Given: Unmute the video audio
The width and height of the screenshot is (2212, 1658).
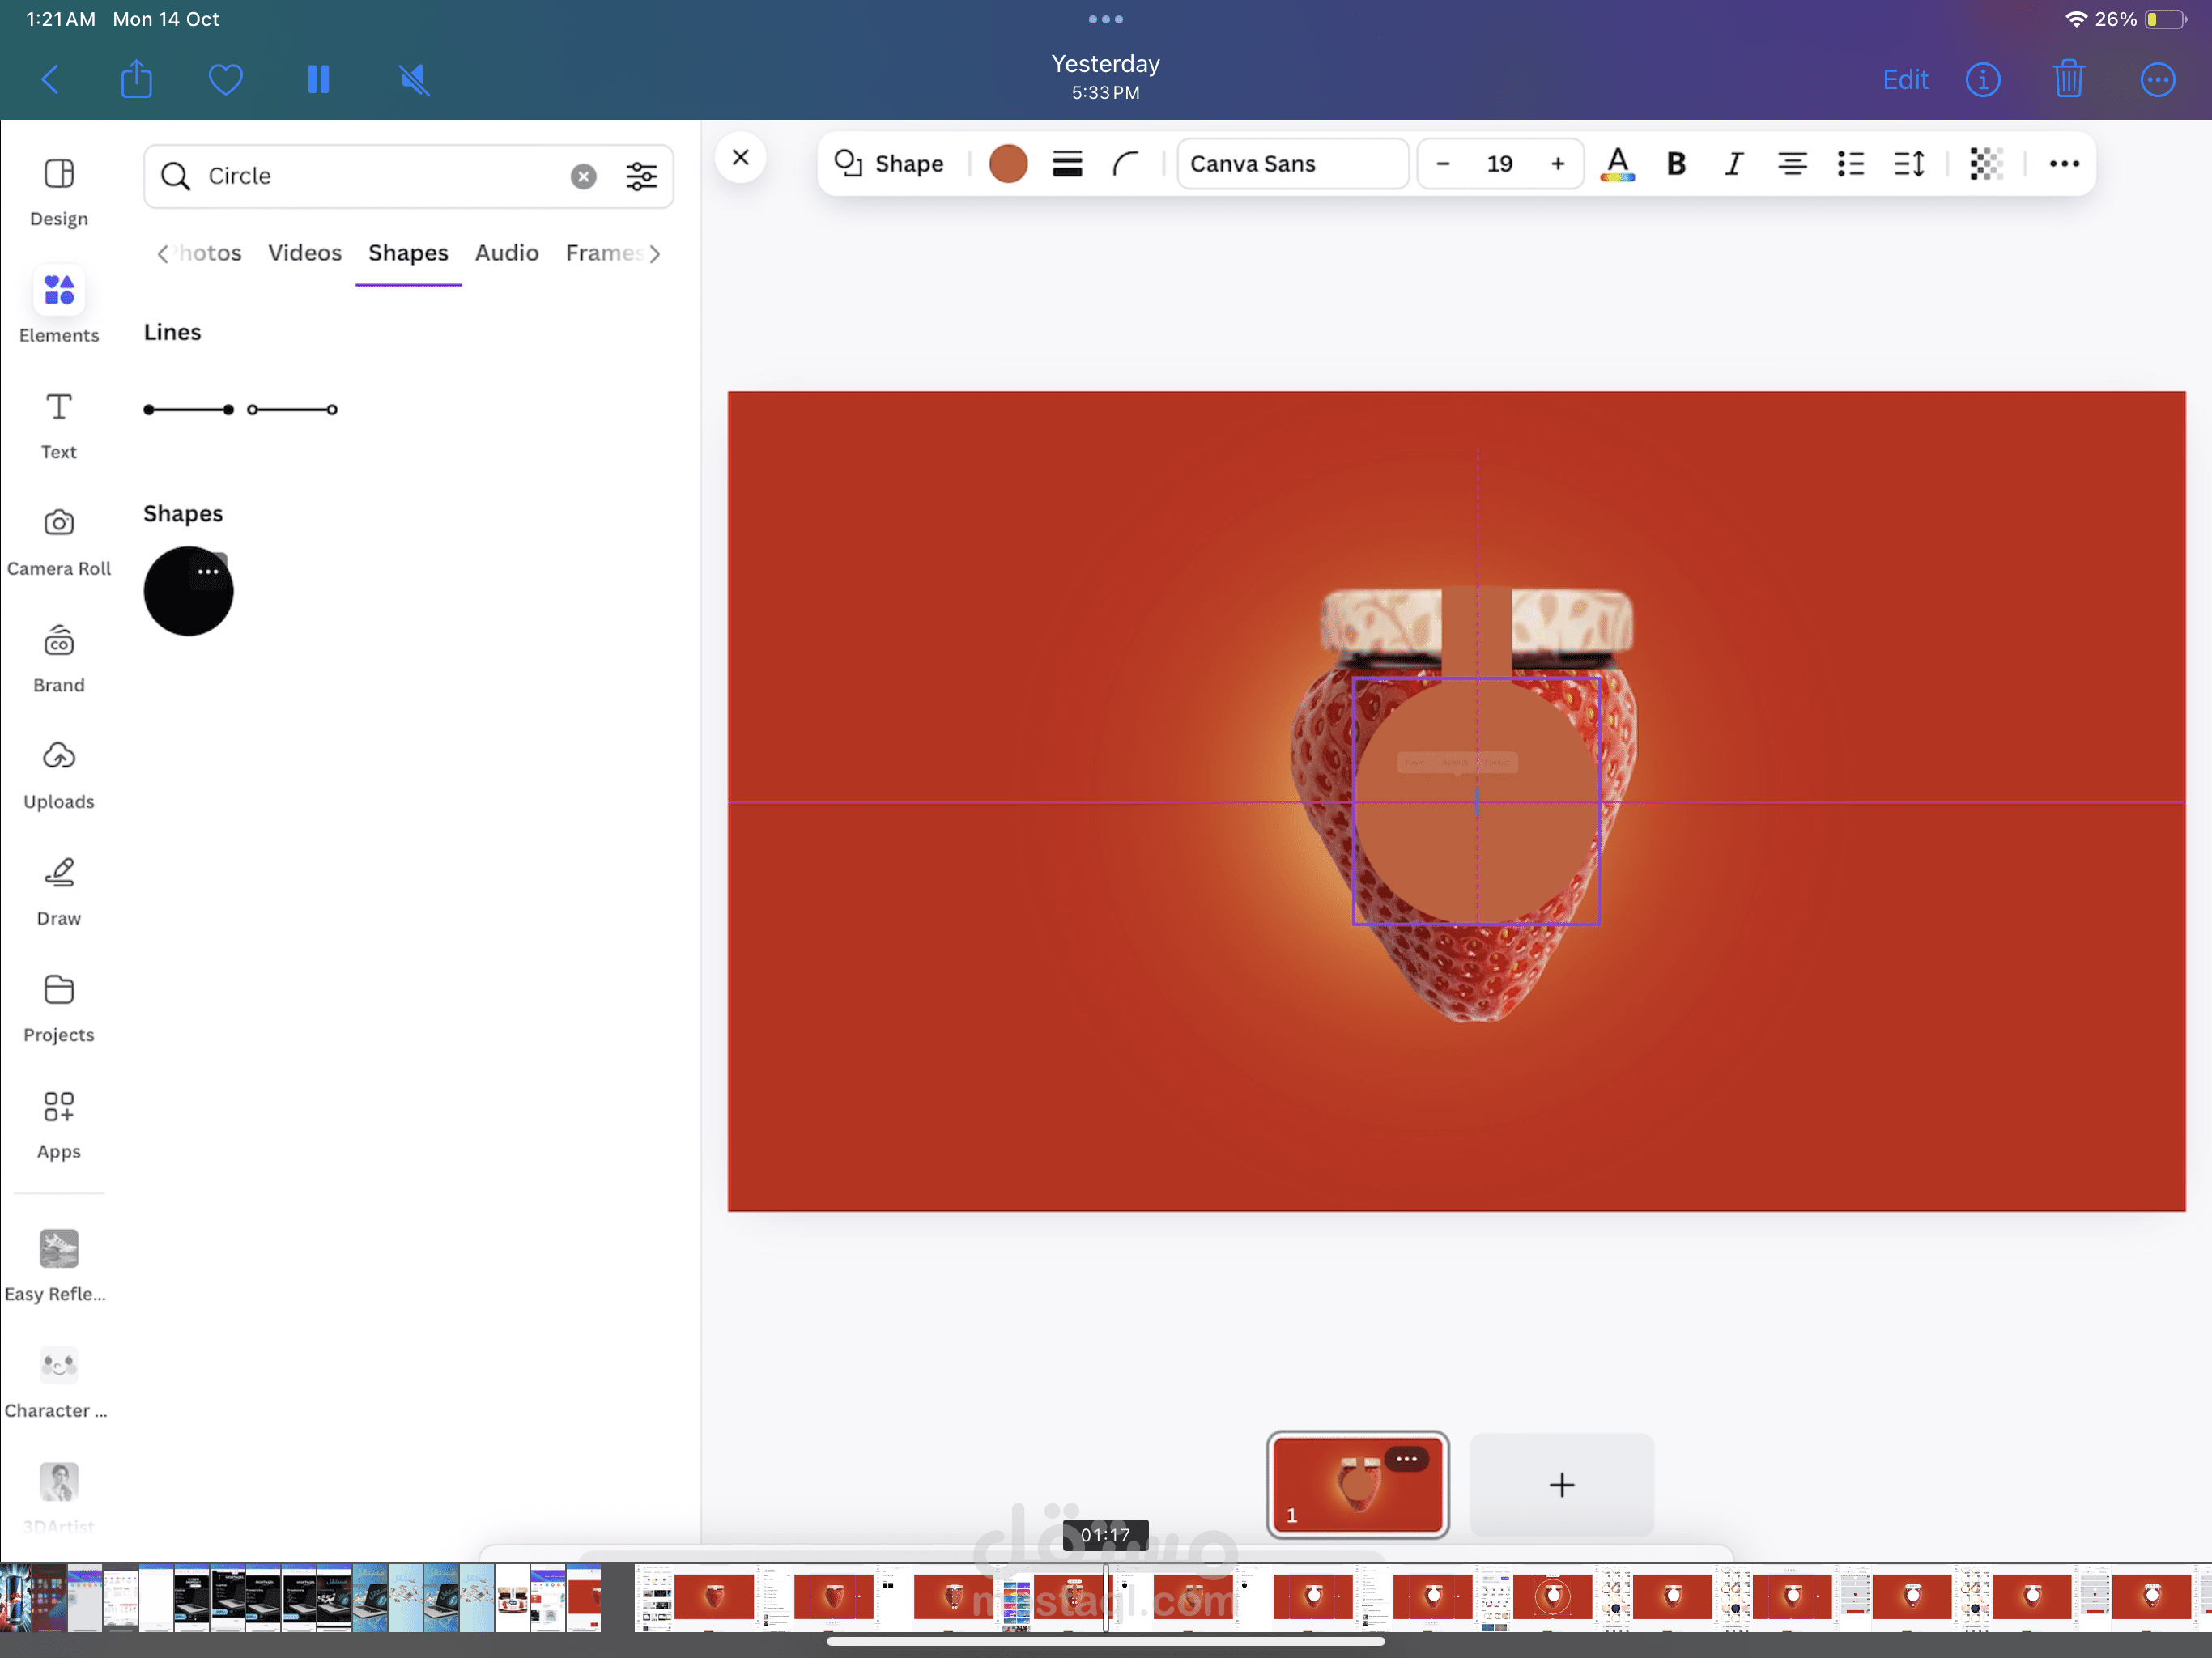Looking at the screenshot, I should pyautogui.click(x=414, y=80).
